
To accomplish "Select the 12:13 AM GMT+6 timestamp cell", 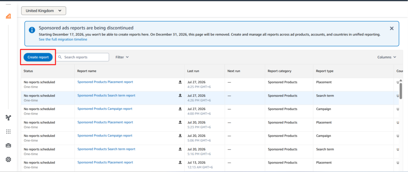I will [x=200, y=167].
